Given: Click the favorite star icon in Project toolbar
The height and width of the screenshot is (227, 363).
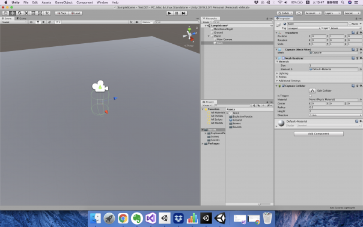Looking at the screenshot, I should click(x=263, y=106).
